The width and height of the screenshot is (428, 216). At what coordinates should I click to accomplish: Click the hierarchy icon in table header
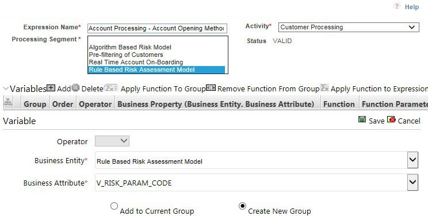8,102
